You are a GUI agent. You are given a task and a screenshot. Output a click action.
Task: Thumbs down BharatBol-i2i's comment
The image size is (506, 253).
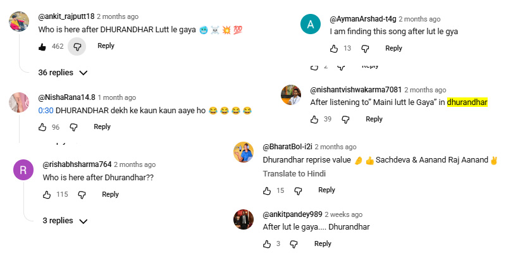297,190
